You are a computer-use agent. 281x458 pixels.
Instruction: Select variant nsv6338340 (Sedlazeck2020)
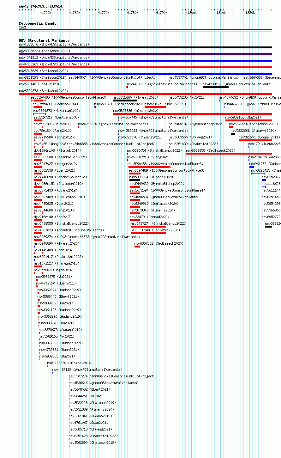pos(156,230)
